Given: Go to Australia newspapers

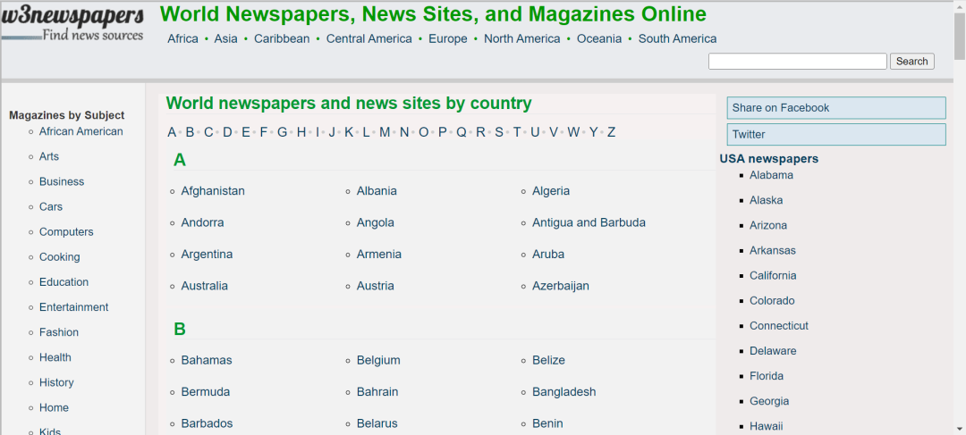Looking at the screenshot, I should tap(205, 286).
